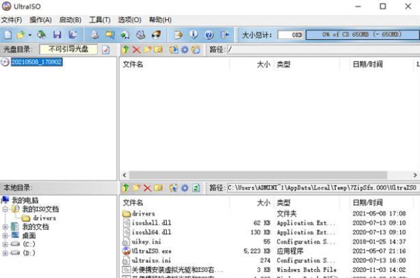Expand the (C:) drive tree node
The image size is (420, 278).
pyautogui.click(x=5, y=244)
